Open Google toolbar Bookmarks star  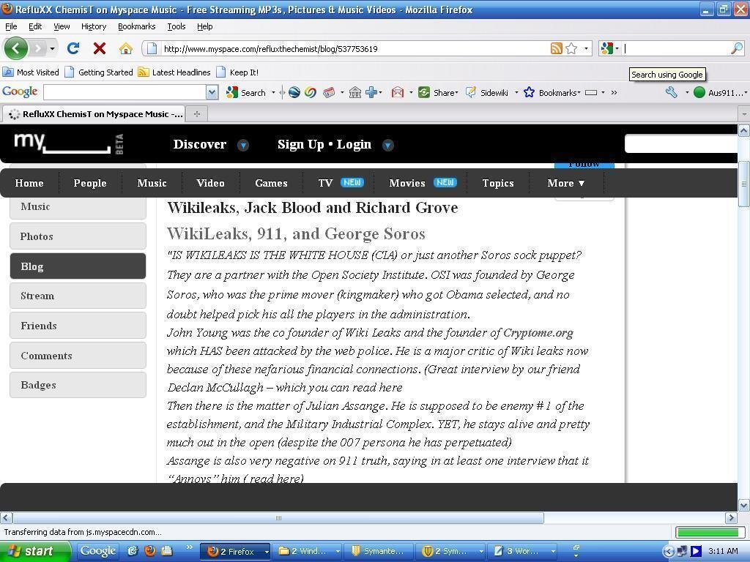click(x=552, y=93)
